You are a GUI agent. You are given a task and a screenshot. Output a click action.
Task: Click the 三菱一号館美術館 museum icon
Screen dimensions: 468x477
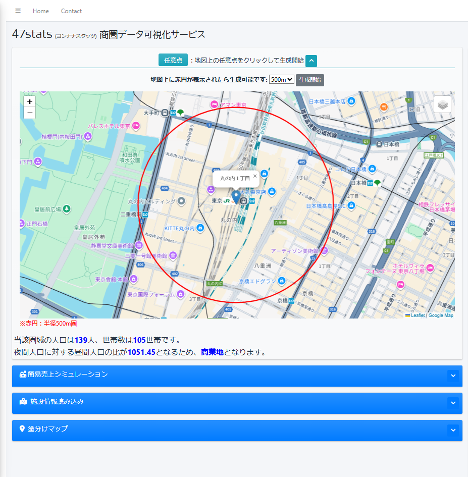coord(173,255)
